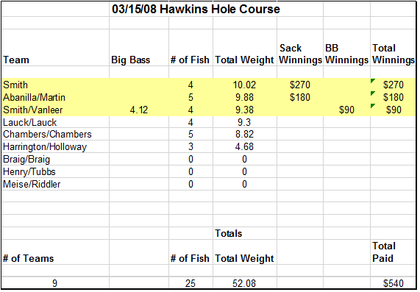Click the green indicator in the $90 total cell
The width and height of the screenshot is (420, 292).
pos(373,106)
